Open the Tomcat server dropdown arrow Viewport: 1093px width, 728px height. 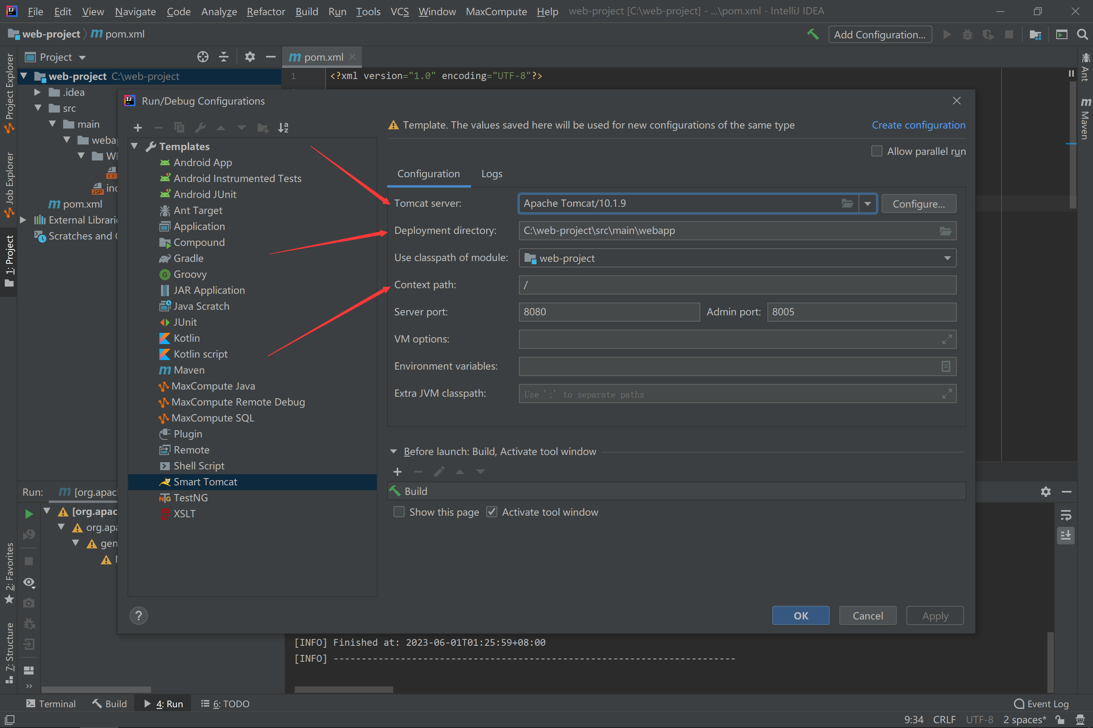coord(867,204)
